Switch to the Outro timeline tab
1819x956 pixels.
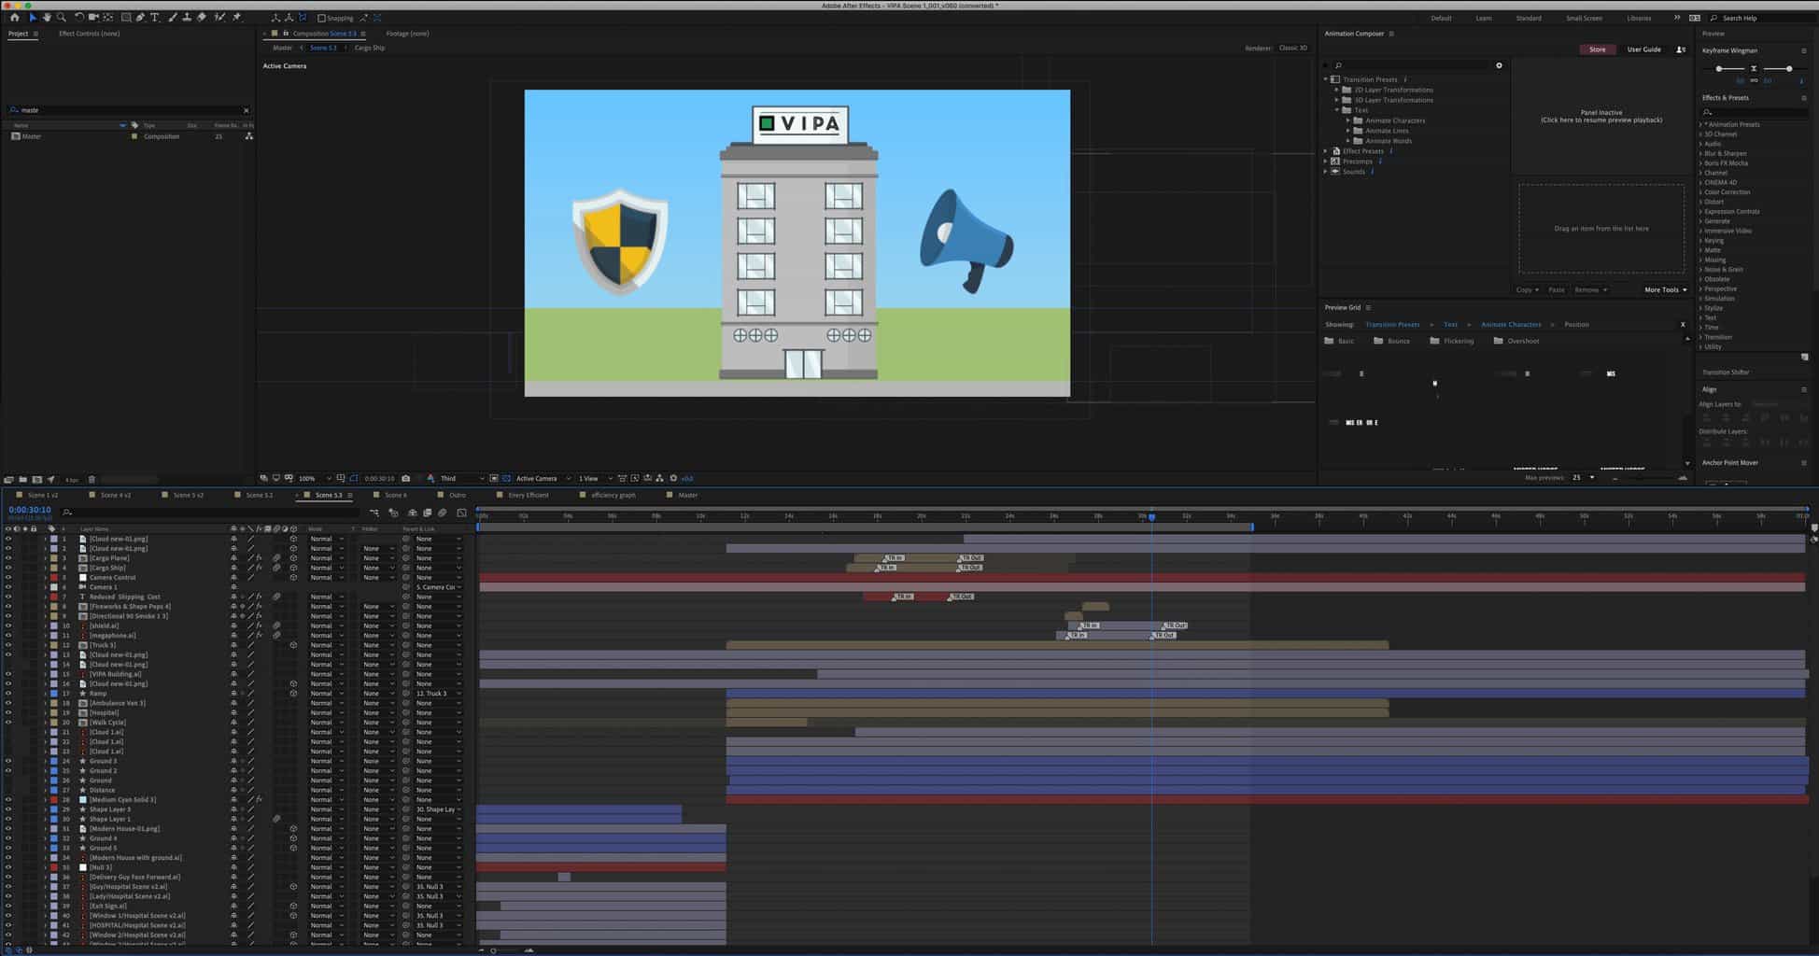click(x=457, y=496)
